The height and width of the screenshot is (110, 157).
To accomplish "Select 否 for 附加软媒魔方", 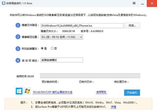I will click(x=52, y=49).
